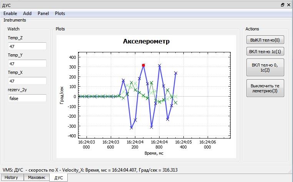Open the Panel menu
Image resolution: width=293 pixels, height=182 pixels.
(x=43, y=13)
